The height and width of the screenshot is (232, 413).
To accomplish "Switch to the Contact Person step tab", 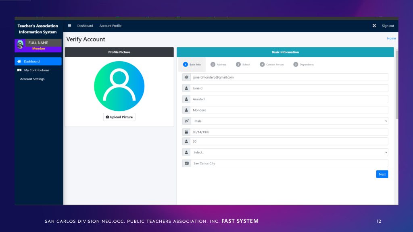I will [x=272, y=64].
